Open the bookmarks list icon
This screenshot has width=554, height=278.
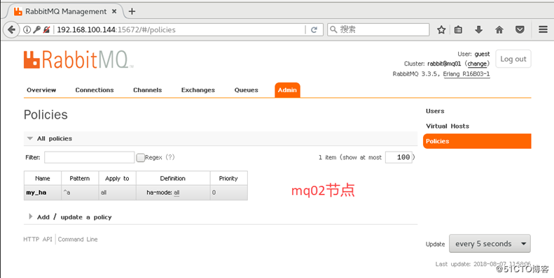click(x=458, y=29)
